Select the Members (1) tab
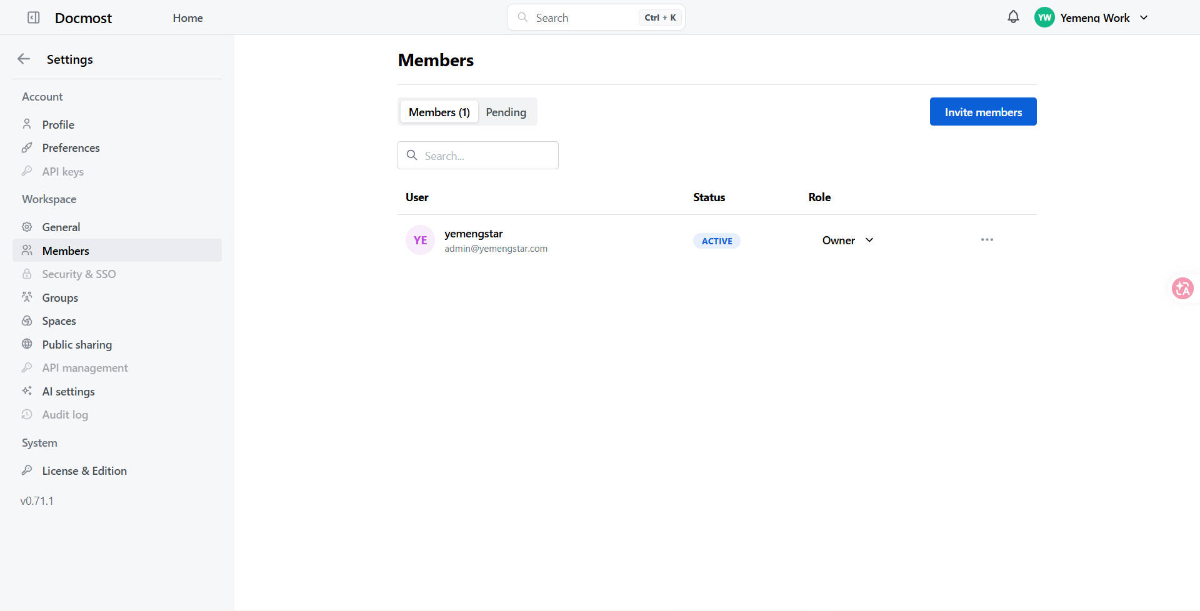1200x611 pixels. (x=439, y=112)
